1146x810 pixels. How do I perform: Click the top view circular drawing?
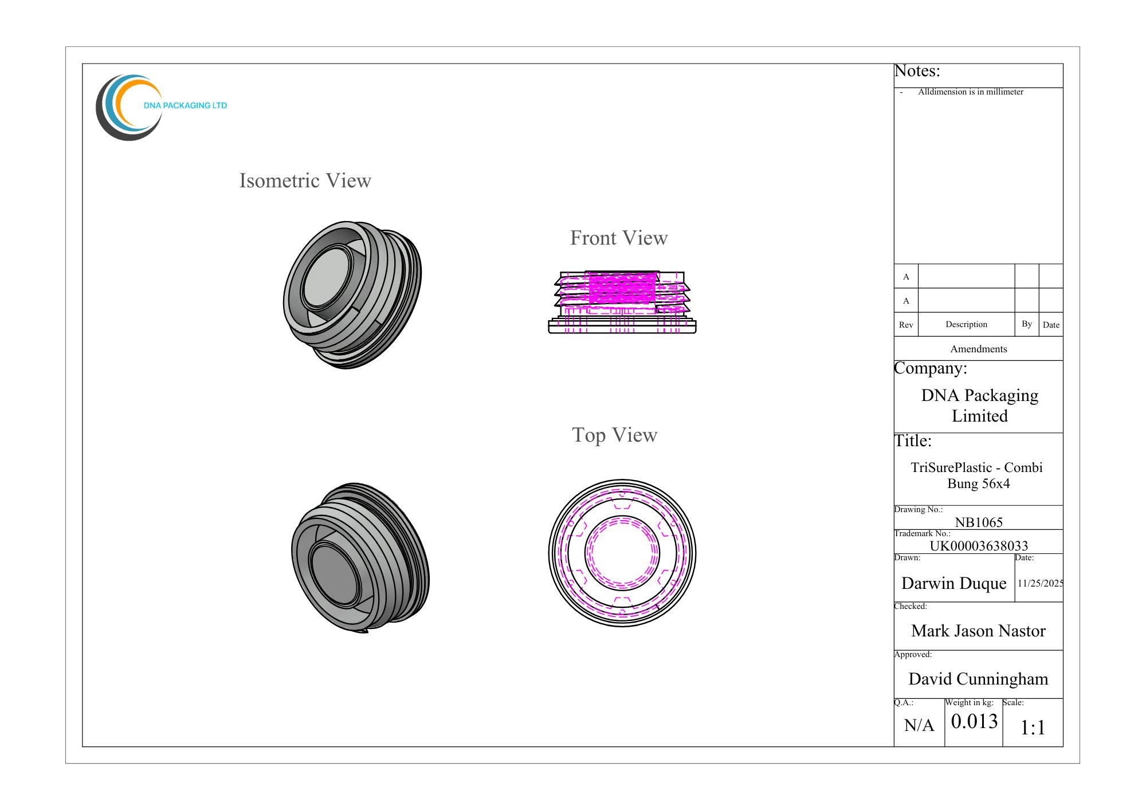(622, 553)
